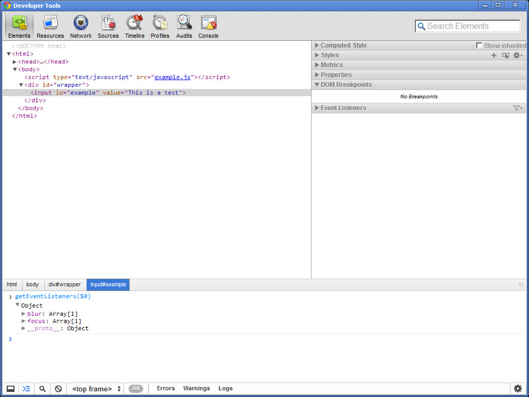
Task: Collapse the div wrapper node
Action: tap(21, 85)
